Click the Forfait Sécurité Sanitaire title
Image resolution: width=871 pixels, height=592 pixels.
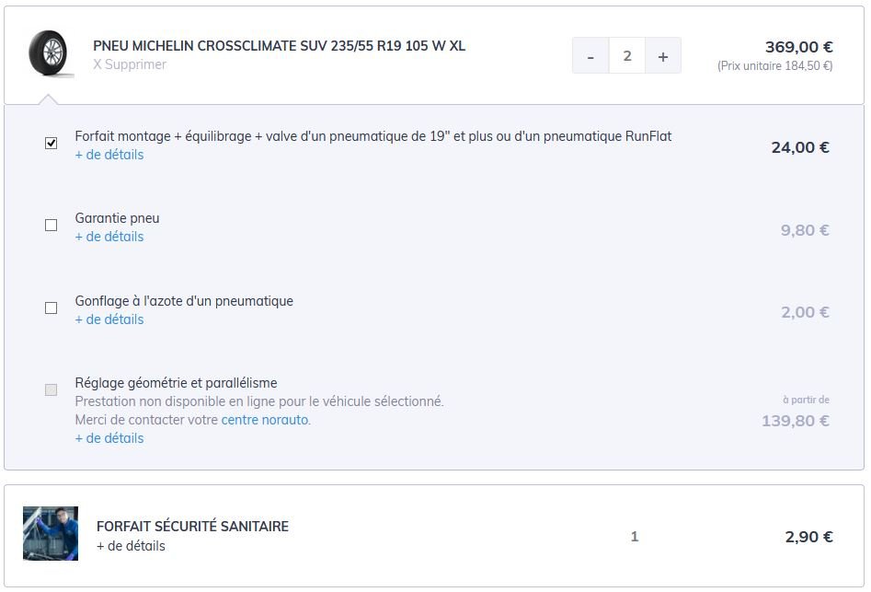[x=192, y=527]
